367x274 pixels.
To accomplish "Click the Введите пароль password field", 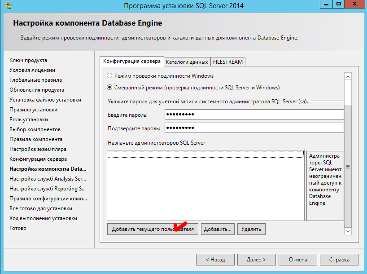I will point(253,114).
